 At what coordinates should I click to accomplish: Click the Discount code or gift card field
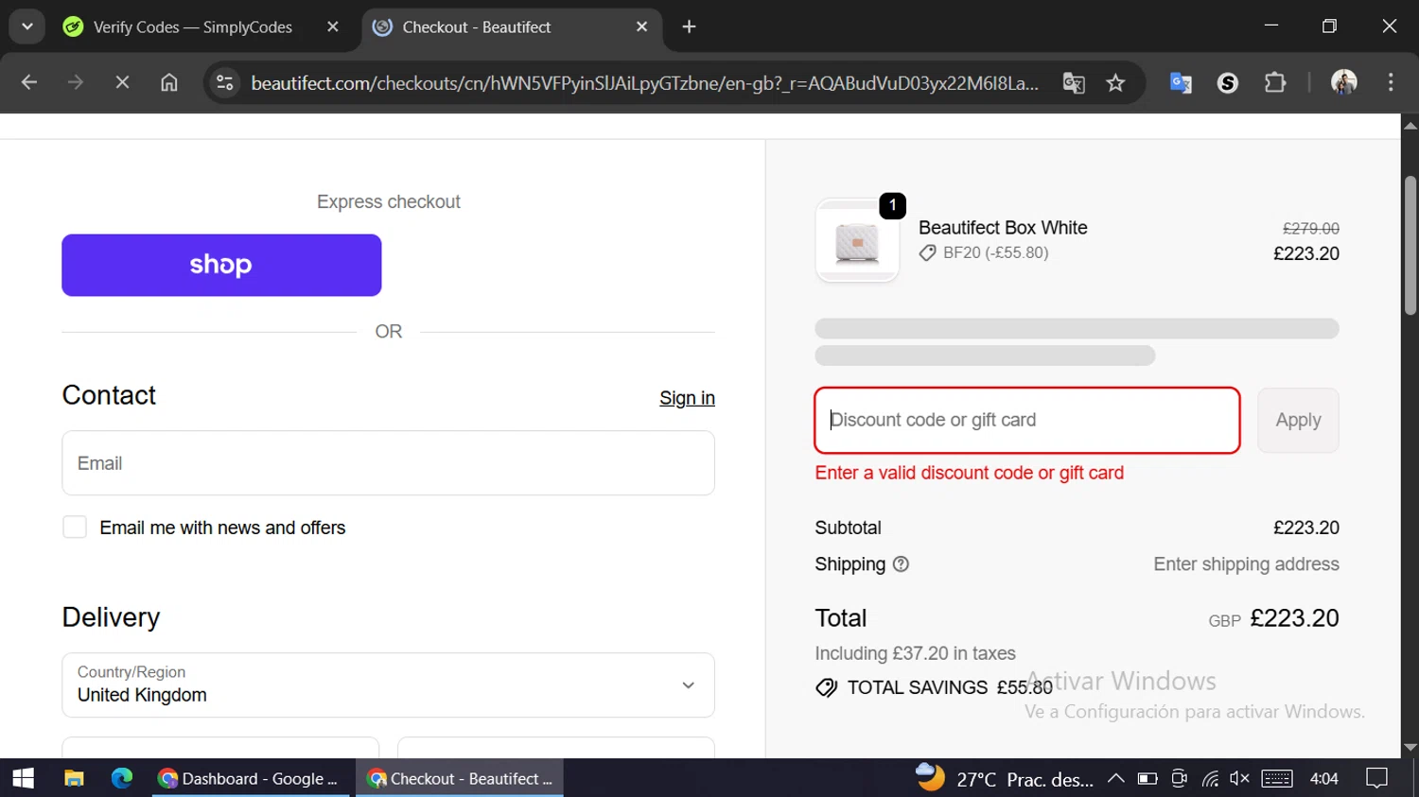tap(1027, 420)
